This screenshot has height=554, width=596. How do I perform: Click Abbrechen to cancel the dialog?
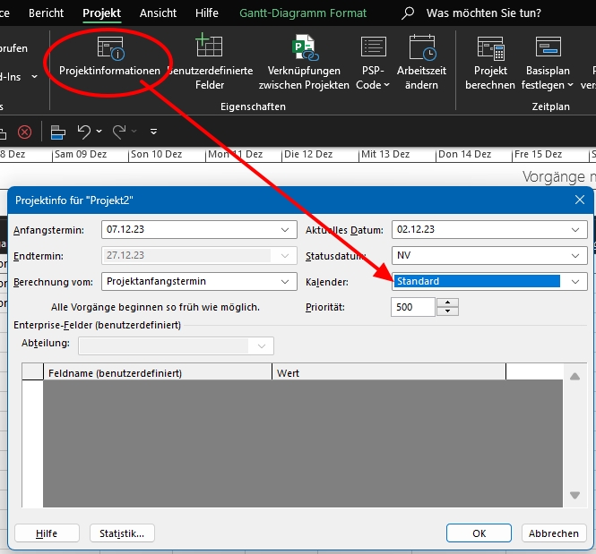(554, 533)
